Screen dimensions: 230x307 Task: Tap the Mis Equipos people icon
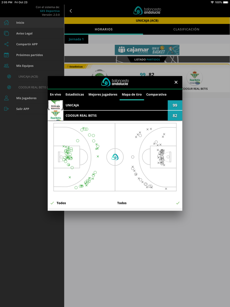click(6, 66)
